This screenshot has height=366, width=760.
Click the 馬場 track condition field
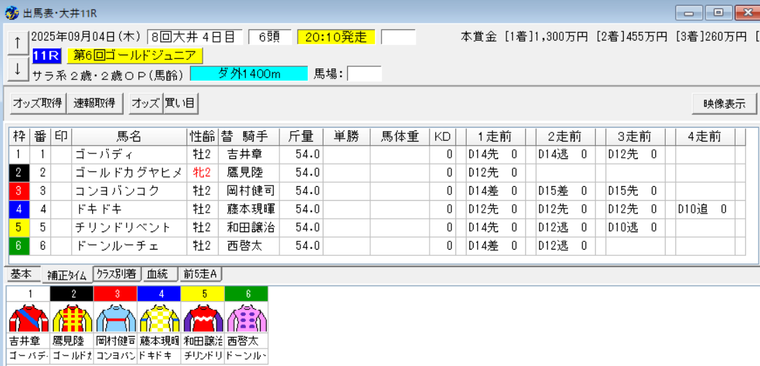pyautogui.click(x=365, y=74)
